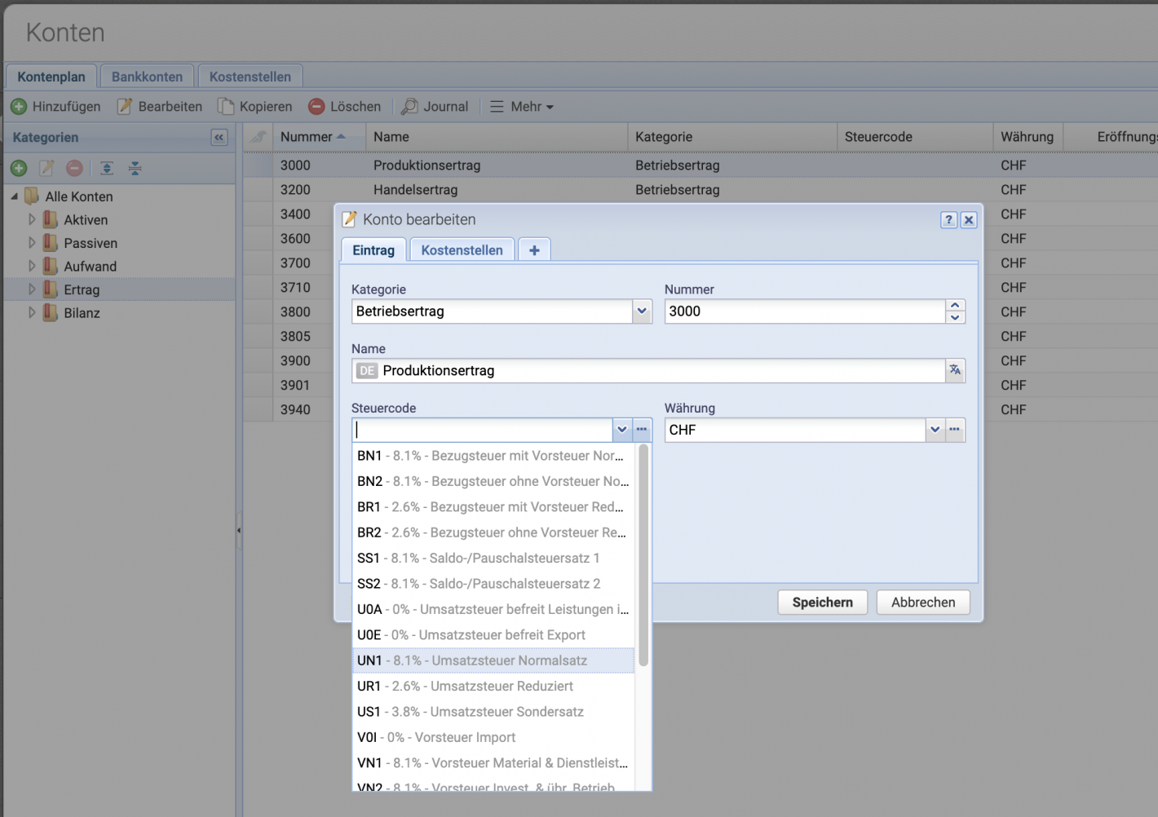
Task: Click the Abbrechen button
Action: click(922, 602)
